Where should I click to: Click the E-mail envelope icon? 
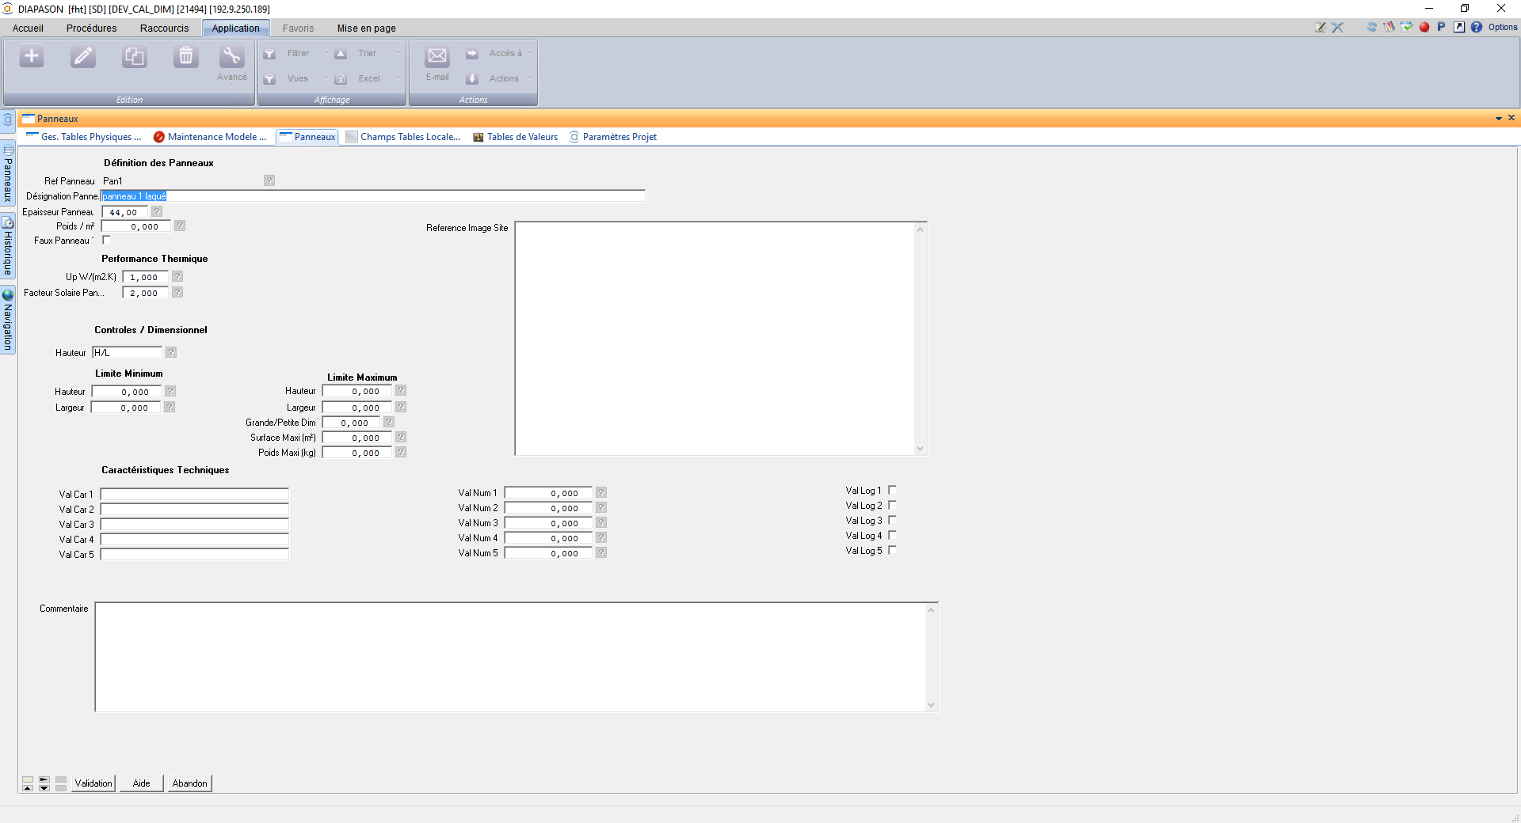pyautogui.click(x=436, y=56)
